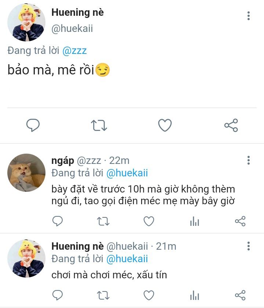Screen dimensions: 264x308
Task: Reply to the main tweet "bảo mà, mê rồi"
Action: (33, 125)
